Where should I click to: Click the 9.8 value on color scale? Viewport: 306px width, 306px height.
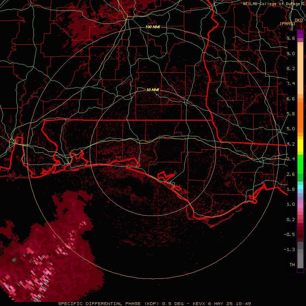pyautogui.click(x=291, y=38)
